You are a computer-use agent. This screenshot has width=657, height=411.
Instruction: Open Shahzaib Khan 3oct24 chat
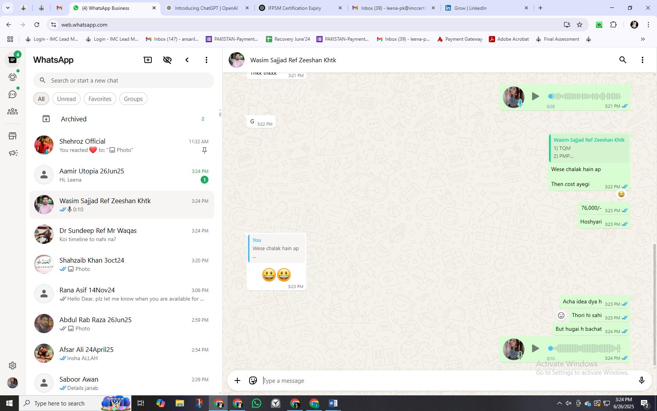(x=122, y=264)
